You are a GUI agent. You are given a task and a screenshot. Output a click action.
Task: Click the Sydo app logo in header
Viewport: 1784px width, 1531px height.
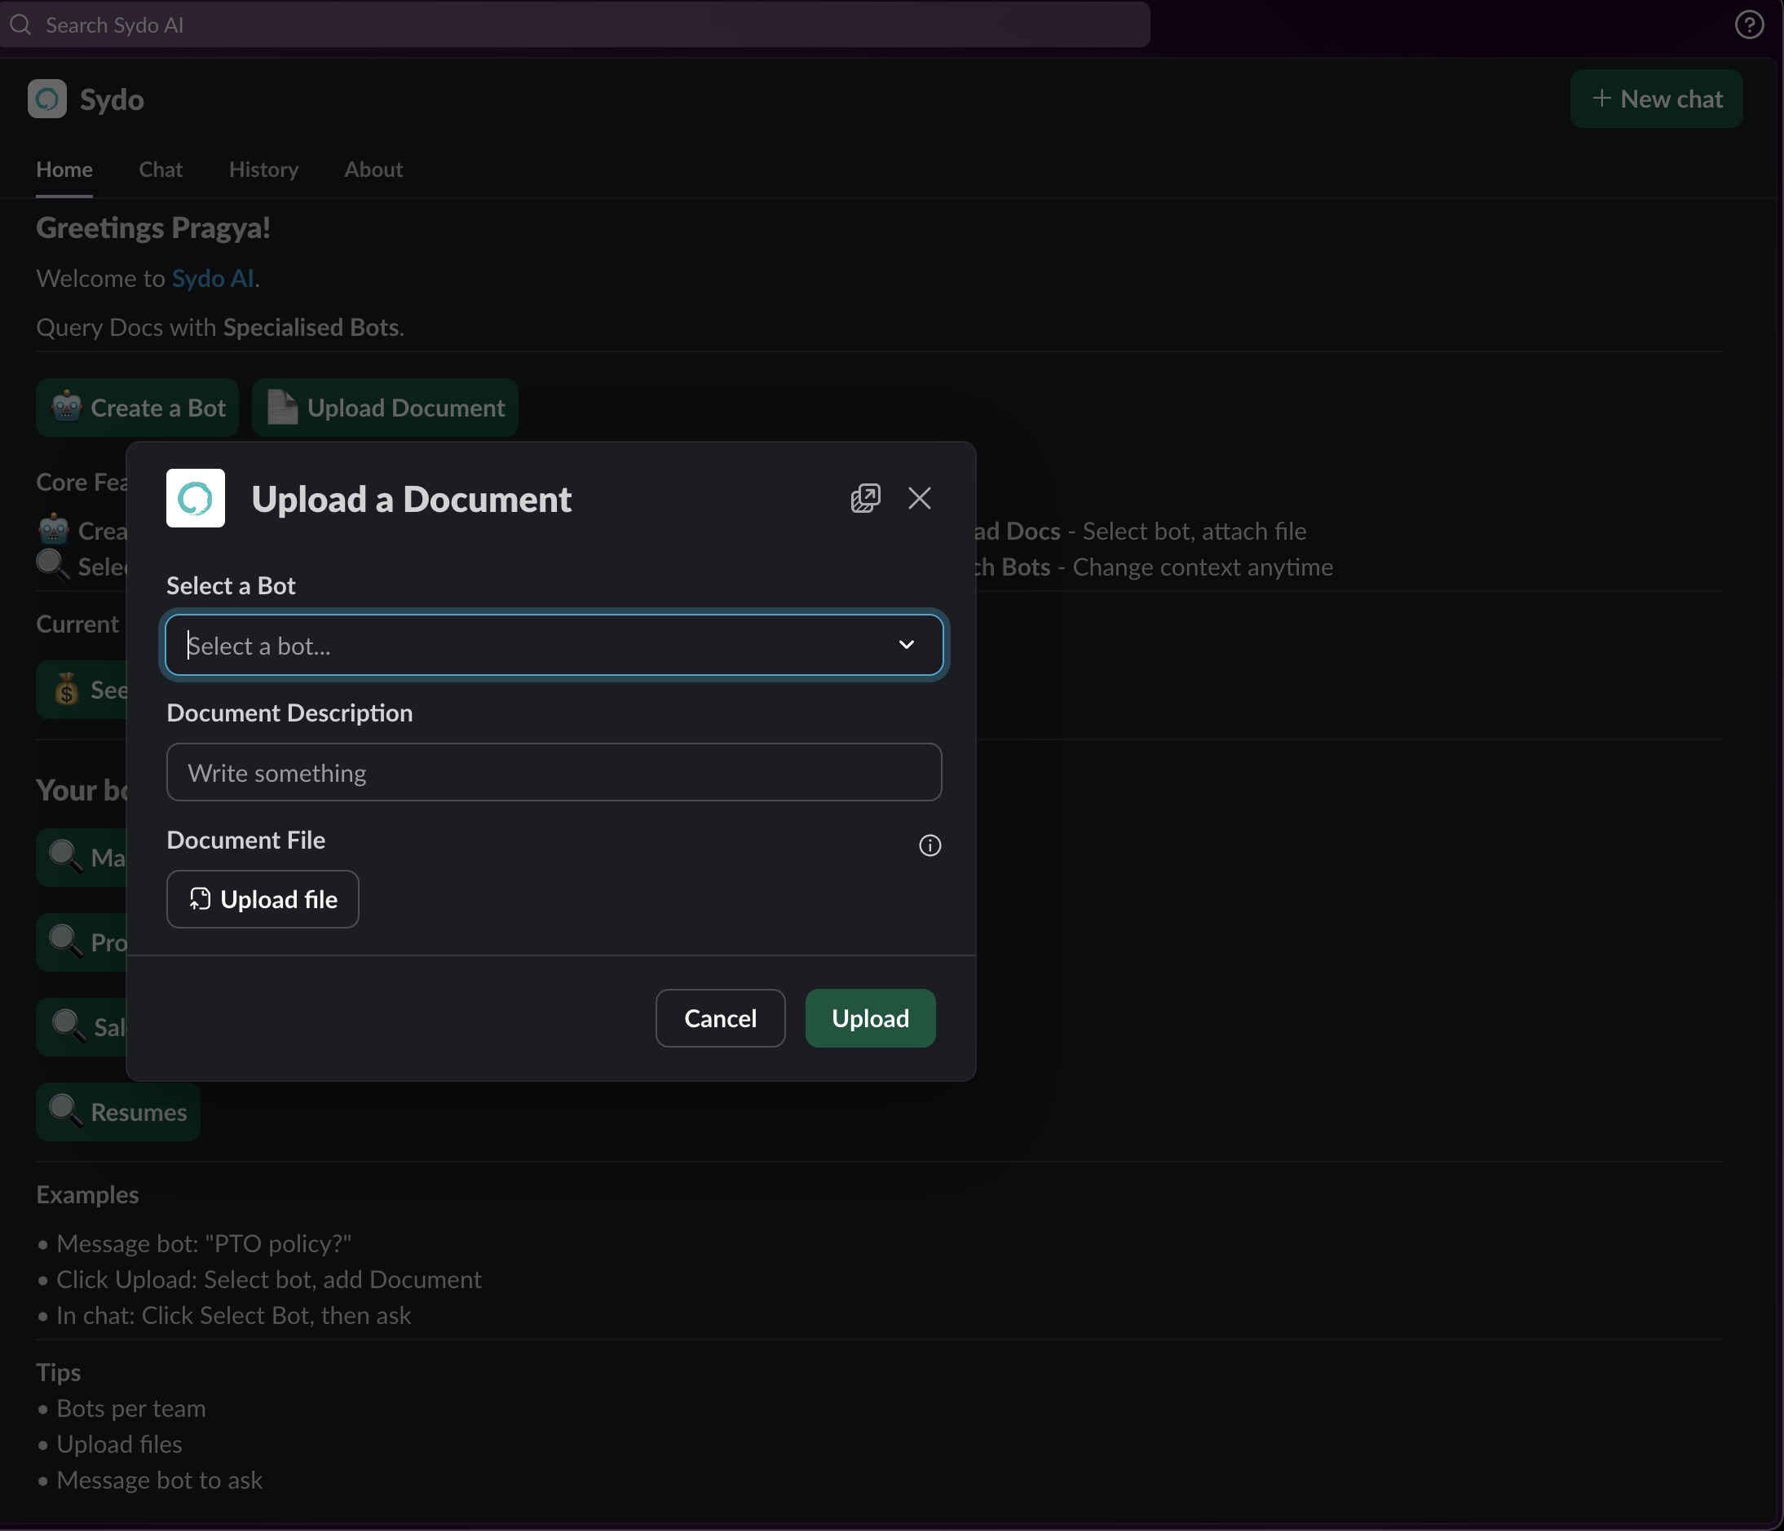click(x=46, y=99)
